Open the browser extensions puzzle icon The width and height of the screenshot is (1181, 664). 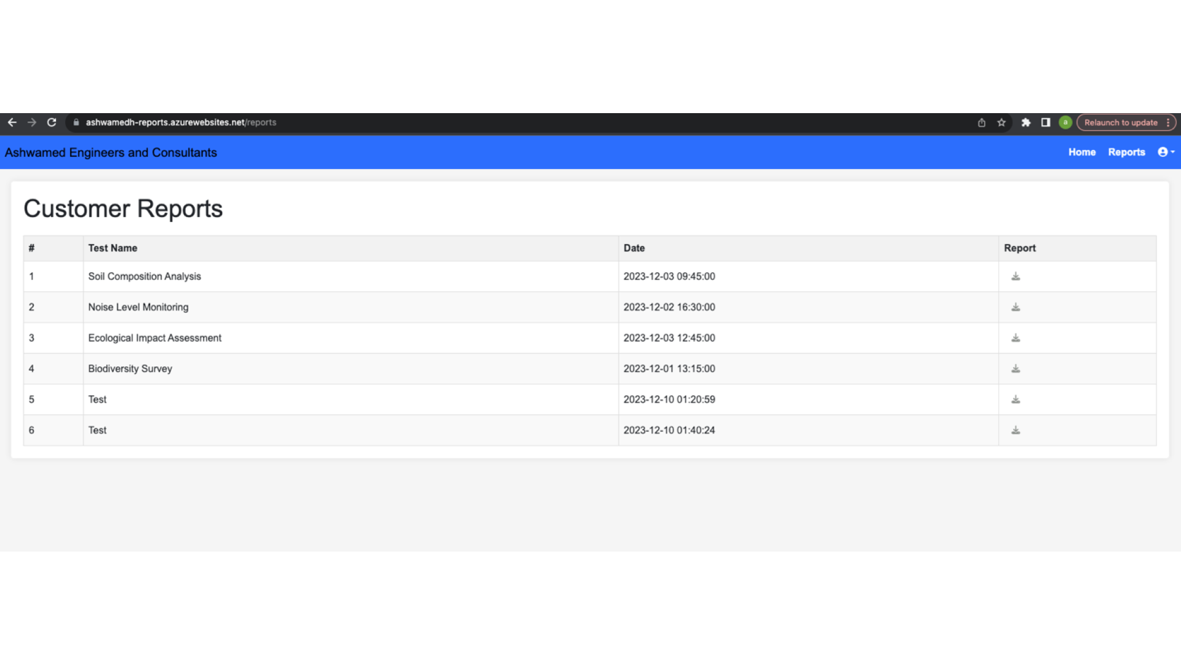point(1025,122)
